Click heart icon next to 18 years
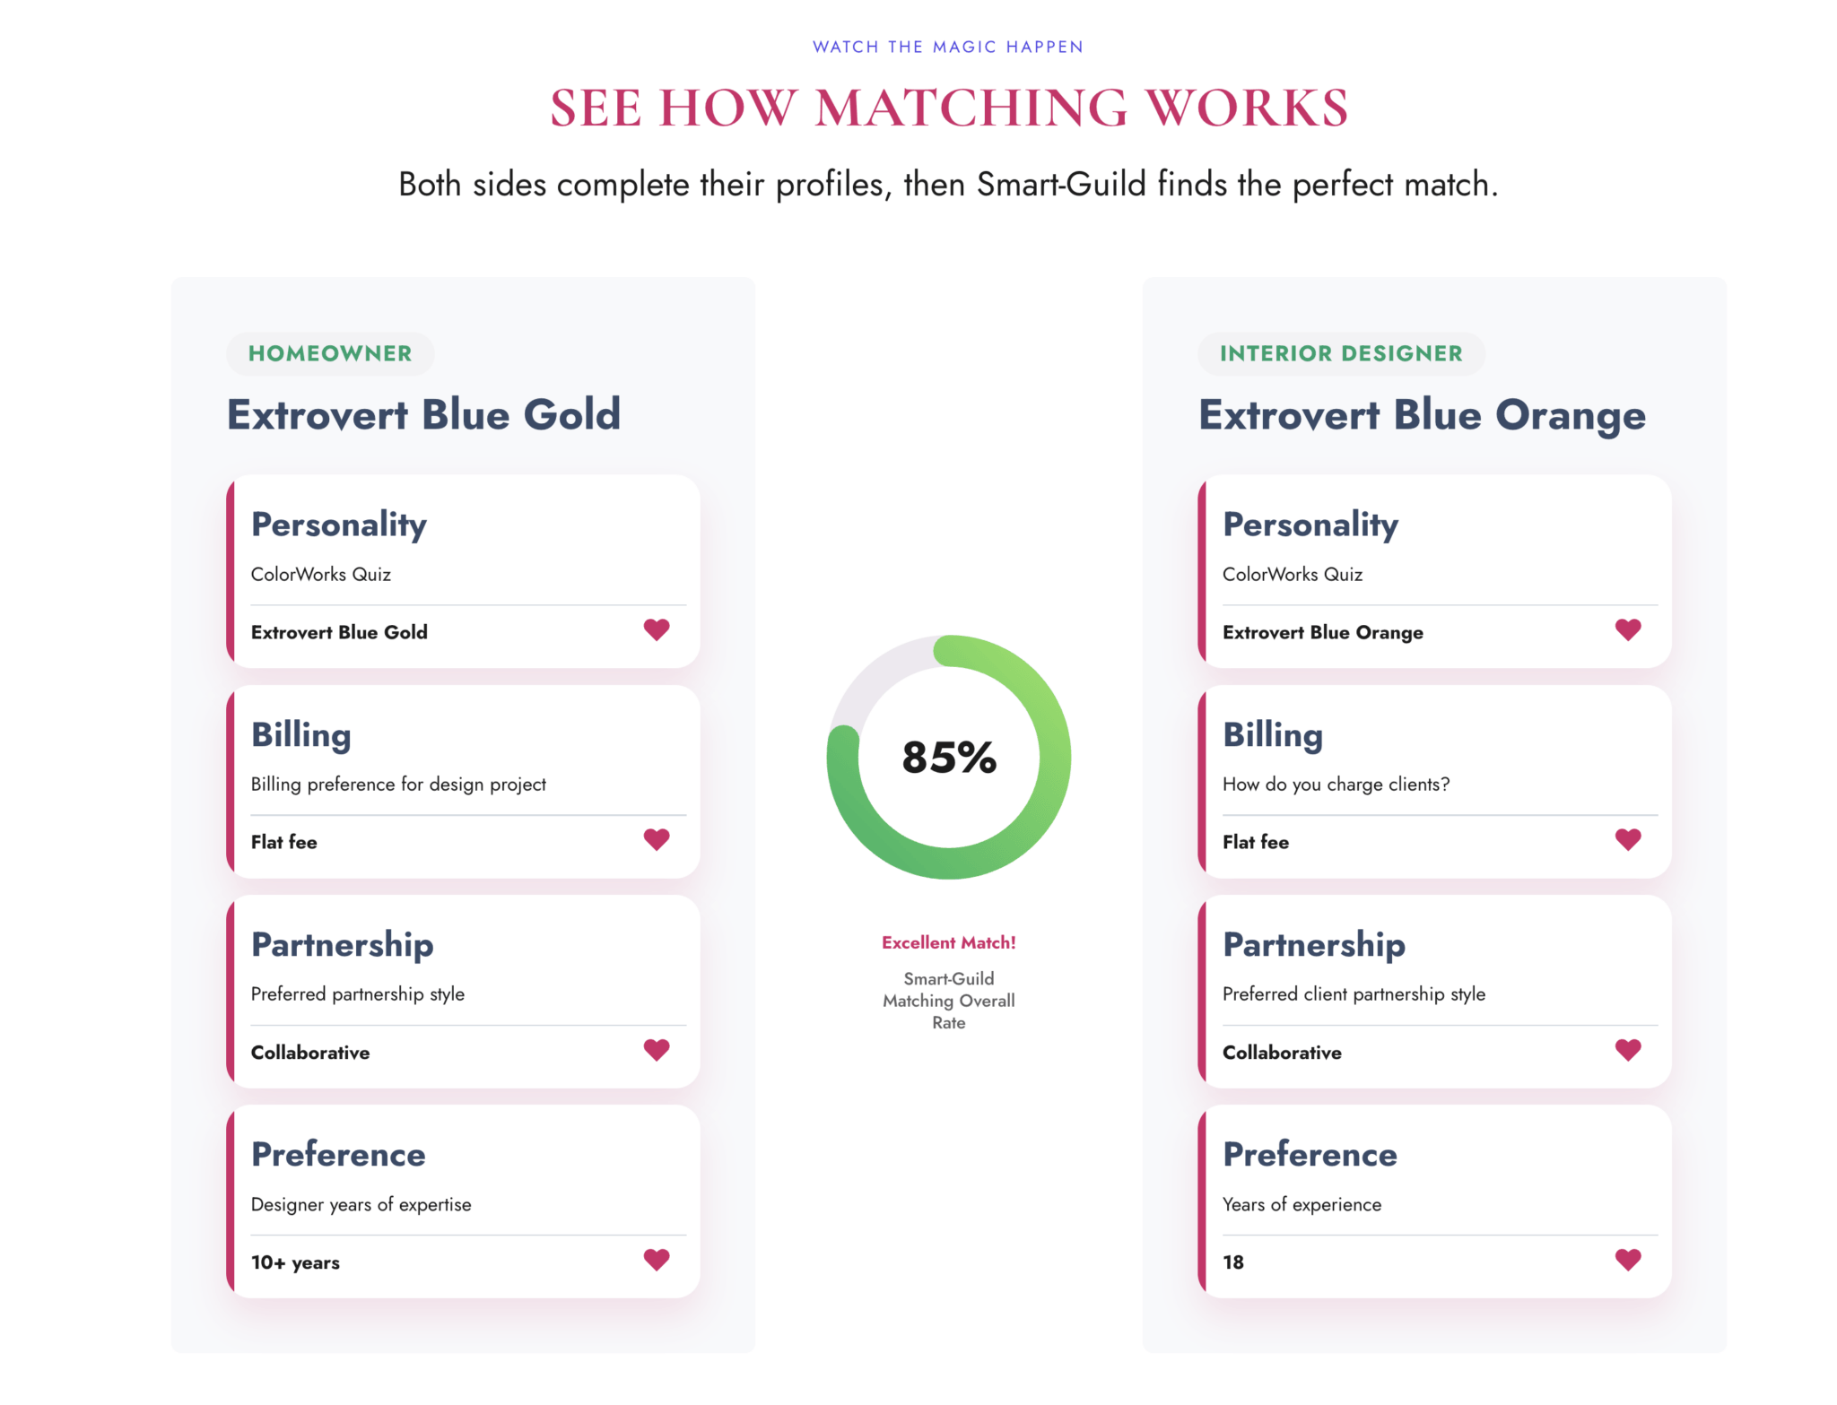This screenshot has width=1837, height=1405. tap(1628, 1260)
